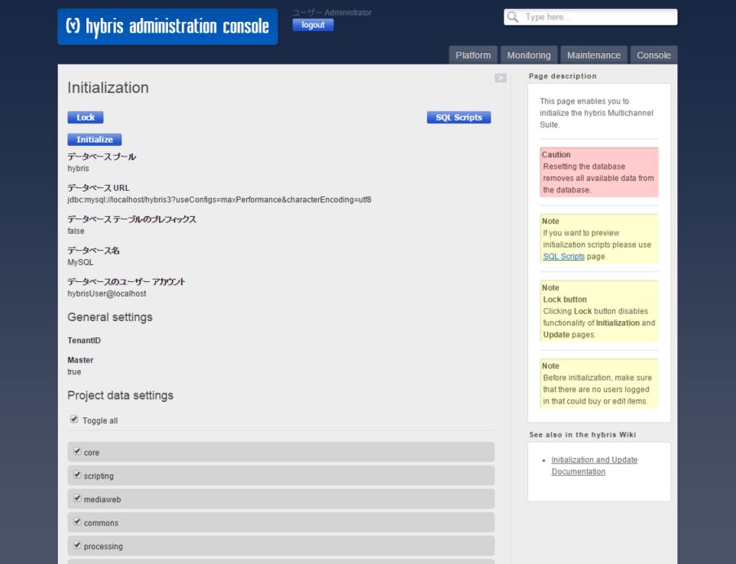
Task: Click the General settings heading
Action: click(110, 317)
